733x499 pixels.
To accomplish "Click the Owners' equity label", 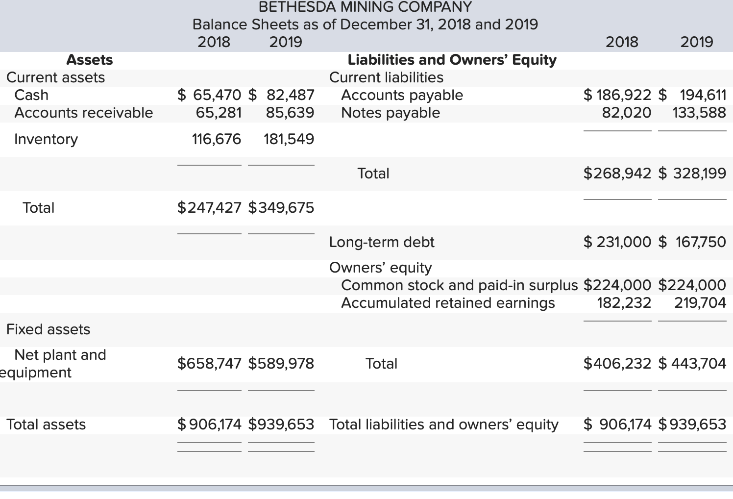I will coord(380,268).
